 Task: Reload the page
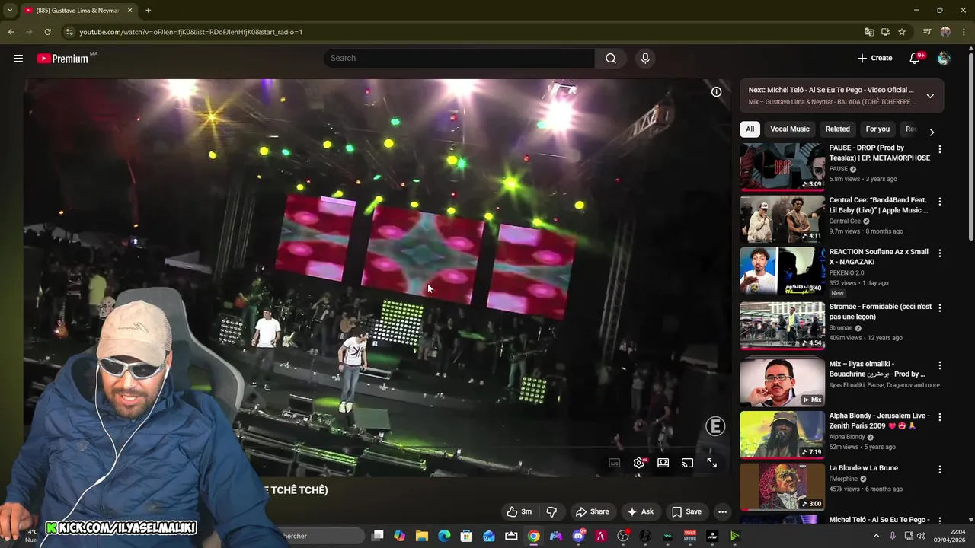pyautogui.click(x=47, y=32)
